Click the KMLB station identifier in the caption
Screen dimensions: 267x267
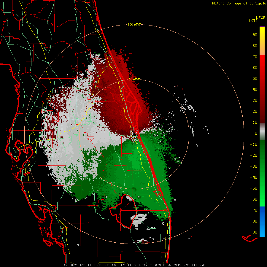[160, 265]
